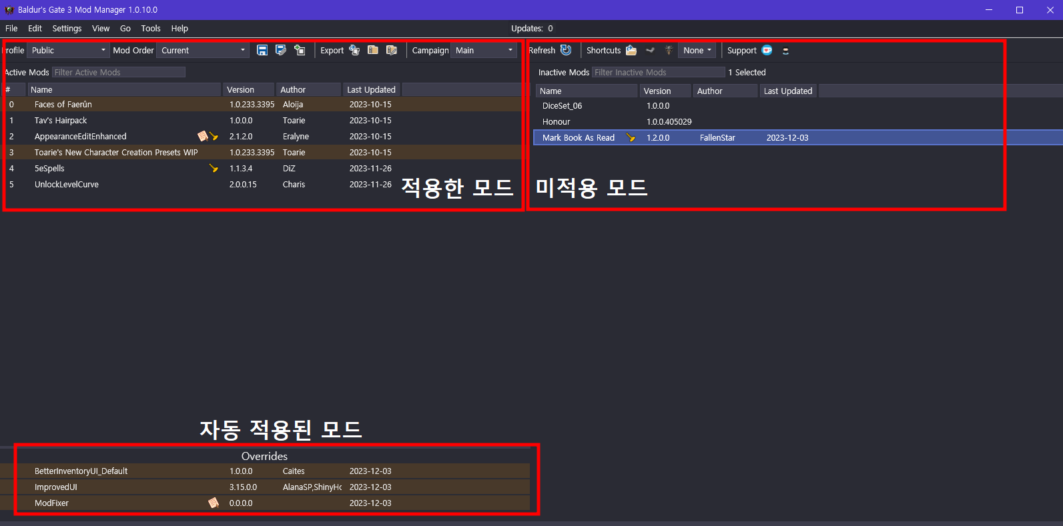This screenshot has width=1063, height=526.
Task: Select the UnlockLevelCurve mod row
Action: 262,184
